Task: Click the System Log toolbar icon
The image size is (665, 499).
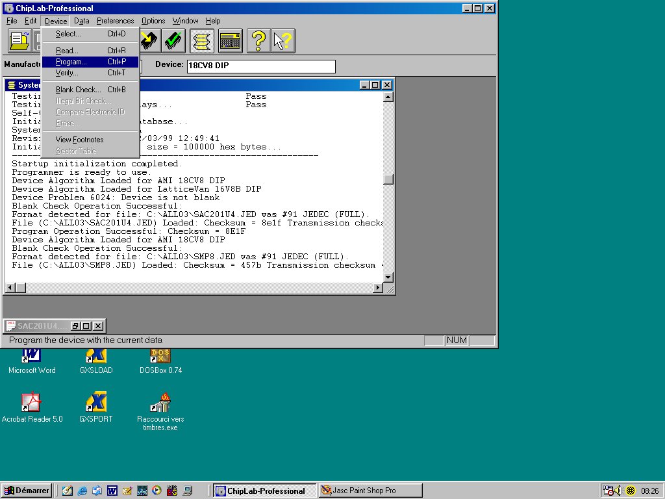Action: [x=202, y=41]
